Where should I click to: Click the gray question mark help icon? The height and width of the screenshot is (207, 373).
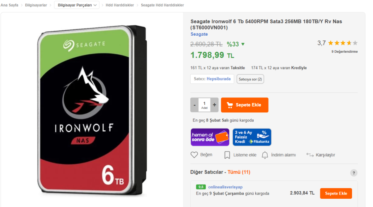354,173
